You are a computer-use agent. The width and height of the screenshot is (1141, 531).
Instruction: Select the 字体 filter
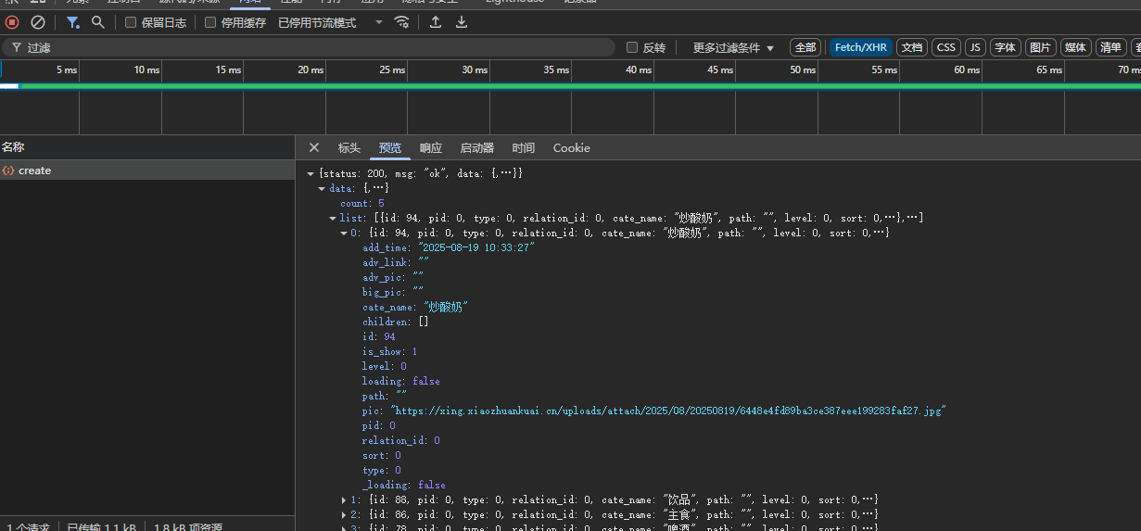click(1006, 47)
